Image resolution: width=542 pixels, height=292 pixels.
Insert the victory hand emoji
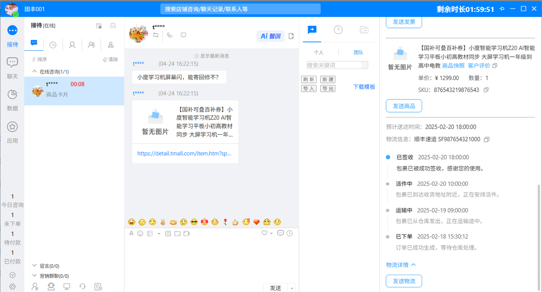pyautogui.click(x=163, y=222)
